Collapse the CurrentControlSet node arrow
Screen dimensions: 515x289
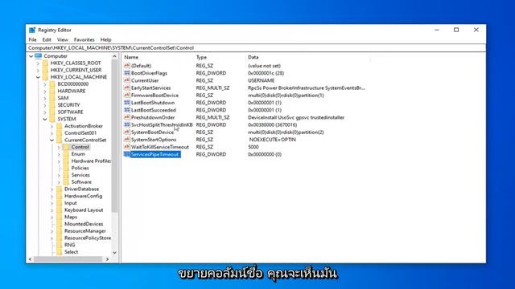(51, 140)
